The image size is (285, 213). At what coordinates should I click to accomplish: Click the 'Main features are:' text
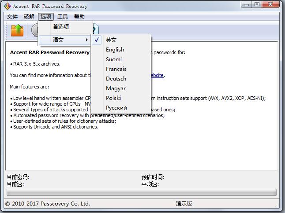pyautogui.click(x=30, y=87)
